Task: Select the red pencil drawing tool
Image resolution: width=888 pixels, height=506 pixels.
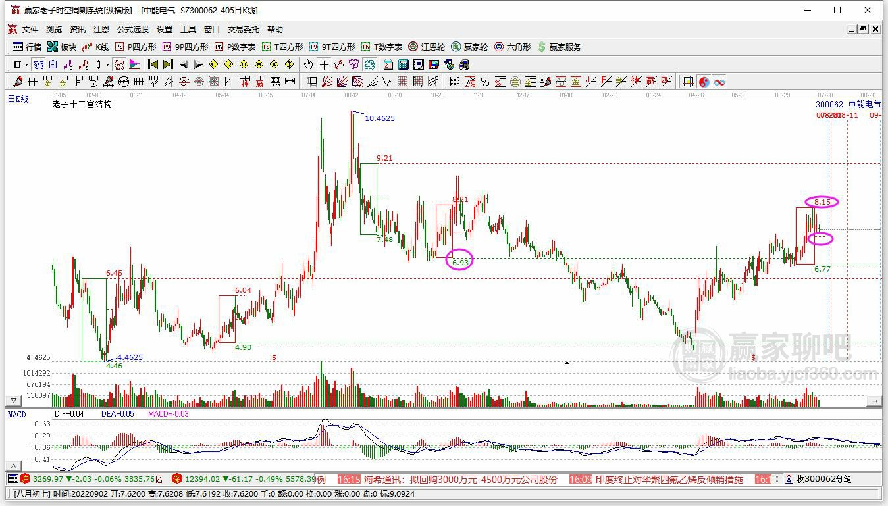Action: (18, 82)
